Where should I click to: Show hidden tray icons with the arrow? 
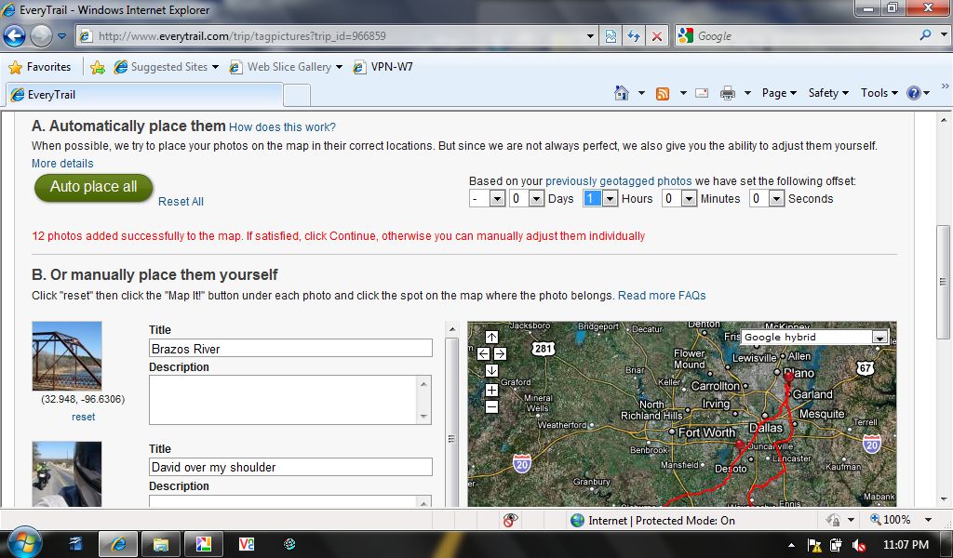point(791,545)
